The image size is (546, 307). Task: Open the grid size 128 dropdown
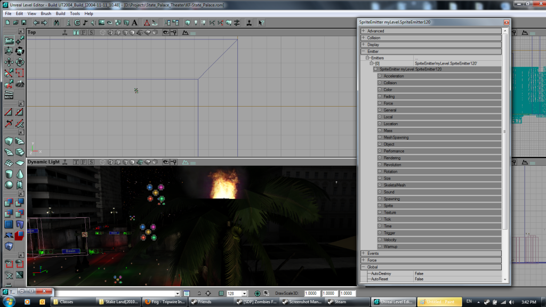coord(244,294)
